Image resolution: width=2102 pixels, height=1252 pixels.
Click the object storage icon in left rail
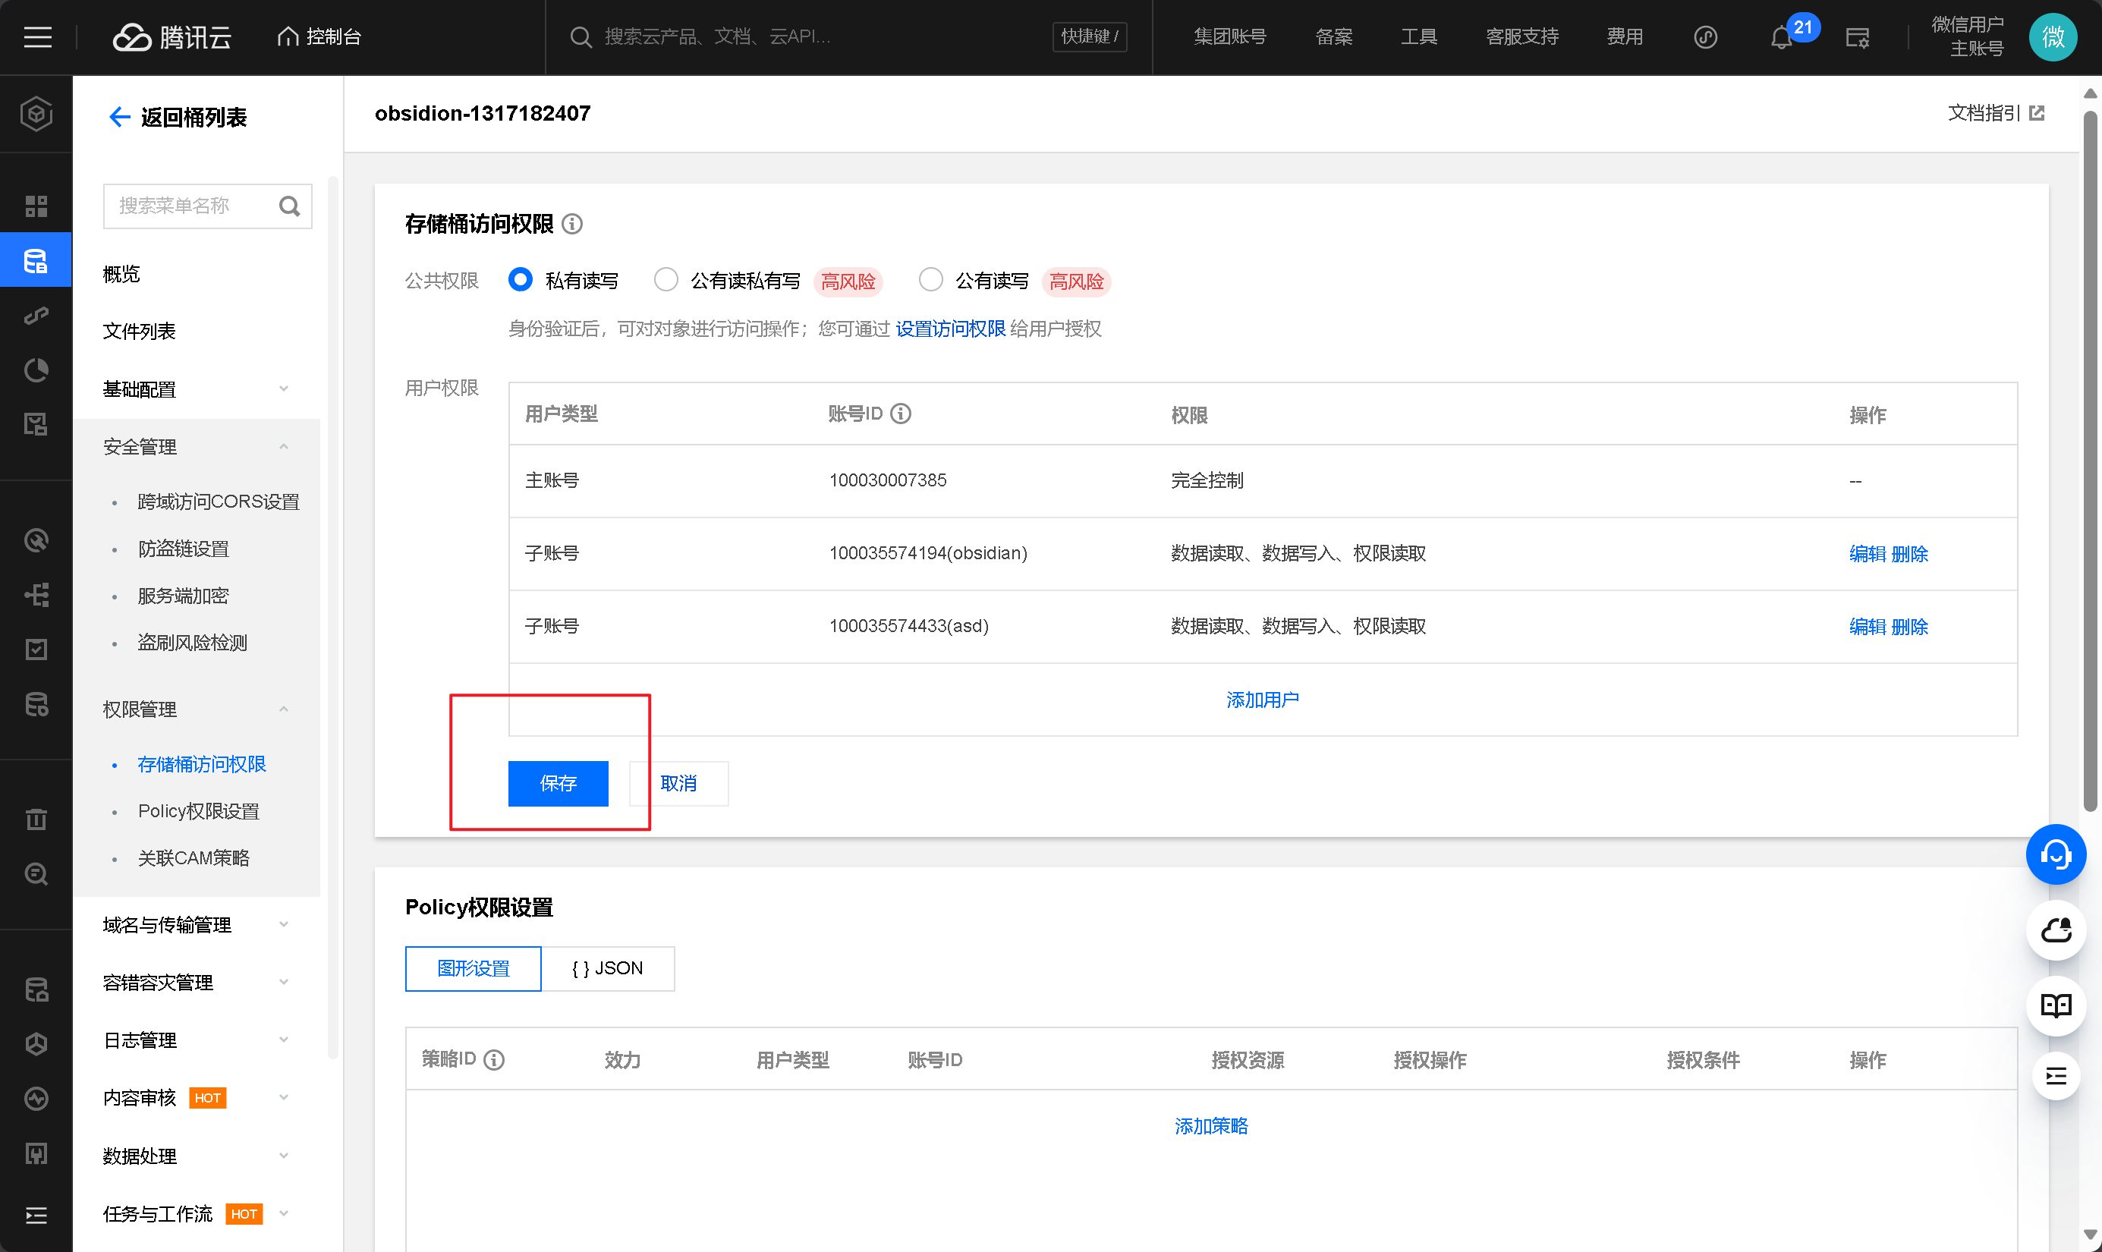click(x=36, y=261)
